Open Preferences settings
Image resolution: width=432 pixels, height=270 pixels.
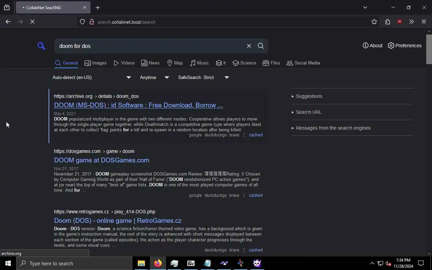click(405, 46)
